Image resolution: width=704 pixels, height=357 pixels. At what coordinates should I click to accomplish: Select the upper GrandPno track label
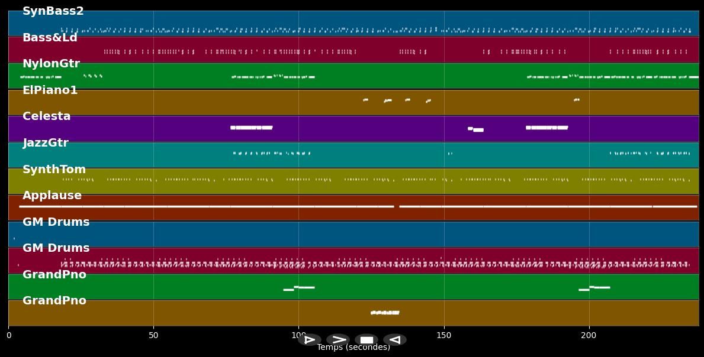(x=54, y=275)
